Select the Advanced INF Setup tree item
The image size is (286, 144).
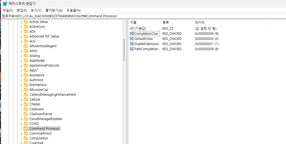(x=44, y=36)
